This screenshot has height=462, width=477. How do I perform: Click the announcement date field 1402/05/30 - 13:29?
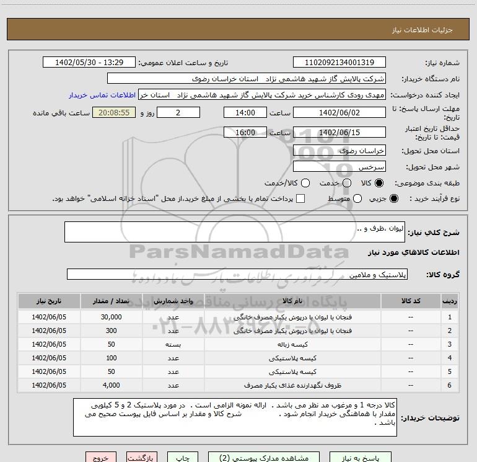click(x=89, y=62)
